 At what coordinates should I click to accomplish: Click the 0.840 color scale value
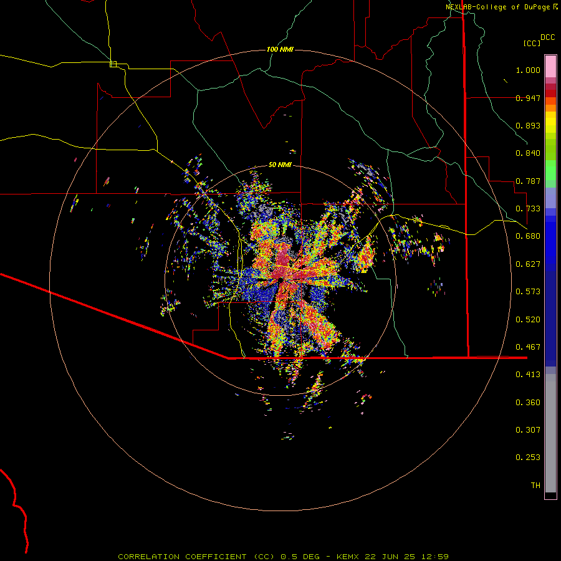[528, 153]
